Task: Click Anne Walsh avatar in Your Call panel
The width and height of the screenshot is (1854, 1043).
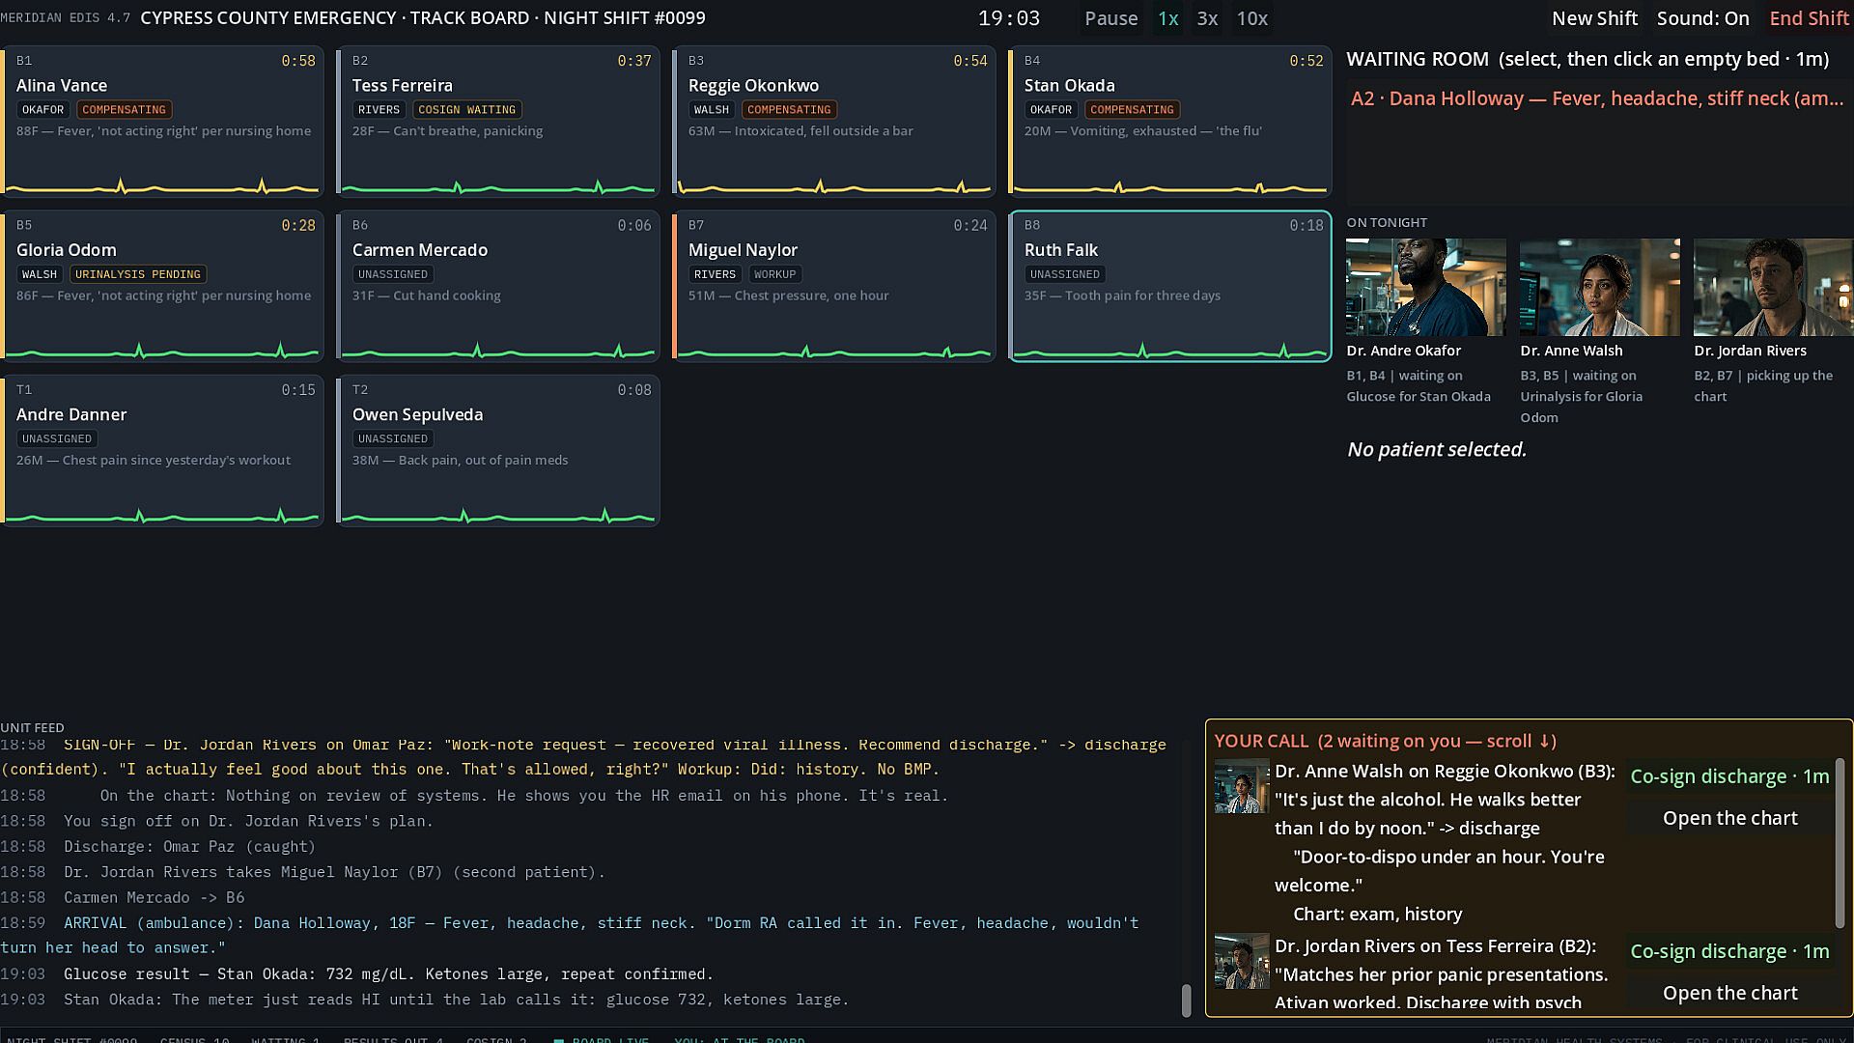Action: (x=1242, y=786)
